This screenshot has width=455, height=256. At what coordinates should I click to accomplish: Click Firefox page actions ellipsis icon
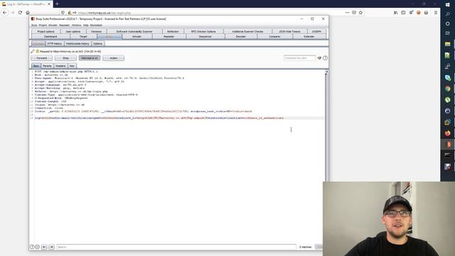(x=347, y=13)
